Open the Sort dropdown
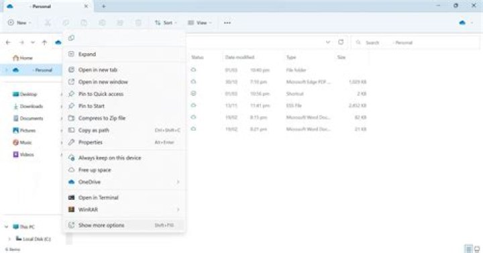Screen dimensions: 483x253 166,23
